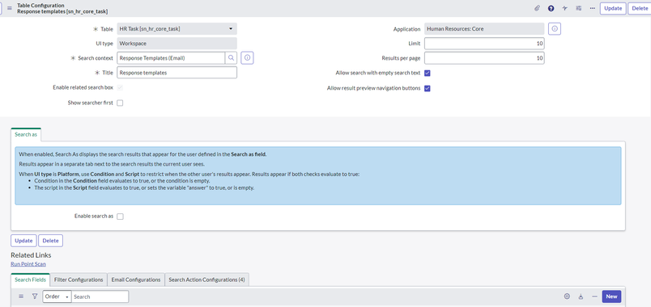The image size is (651, 307).
Task: Switch to Email Configurations tab
Action: pyautogui.click(x=136, y=280)
